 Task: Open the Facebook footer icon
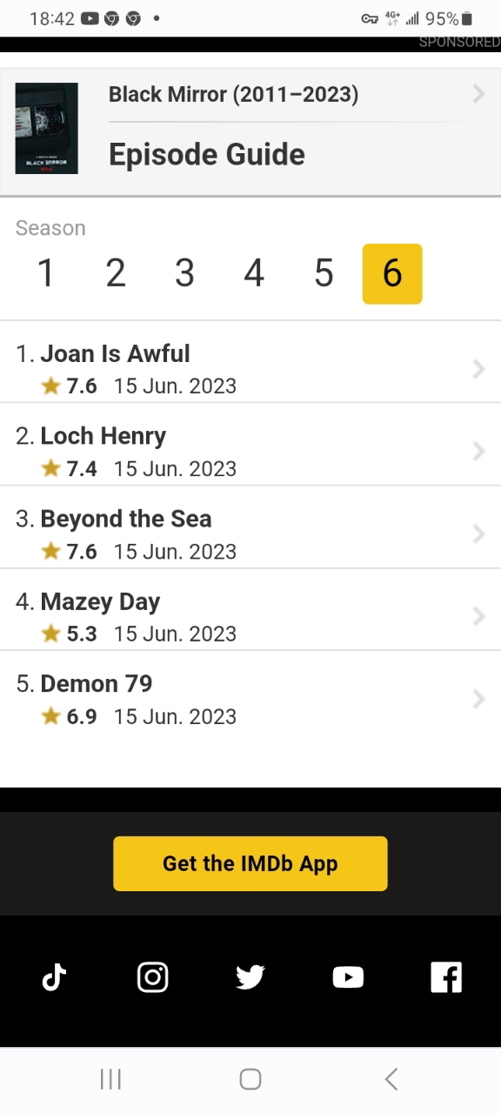(x=446, y=977)
